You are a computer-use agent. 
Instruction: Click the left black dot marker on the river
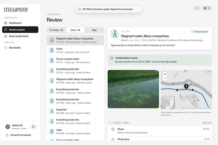click(177, 90)
